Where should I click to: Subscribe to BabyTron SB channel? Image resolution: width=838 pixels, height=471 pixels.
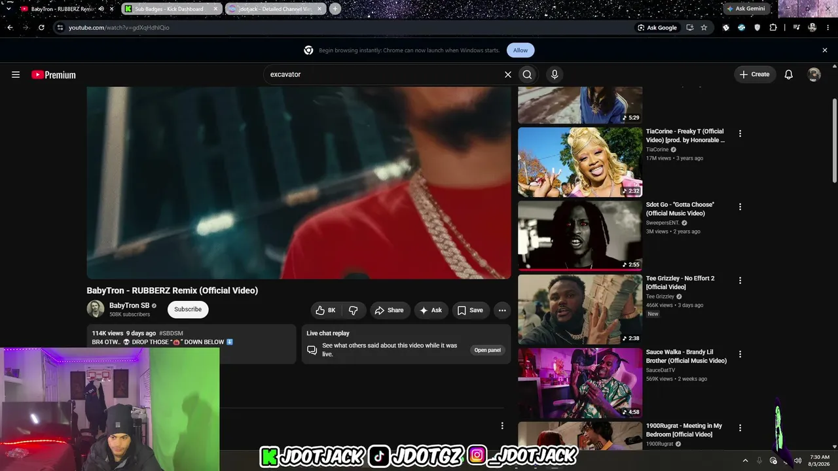[188, 309]
